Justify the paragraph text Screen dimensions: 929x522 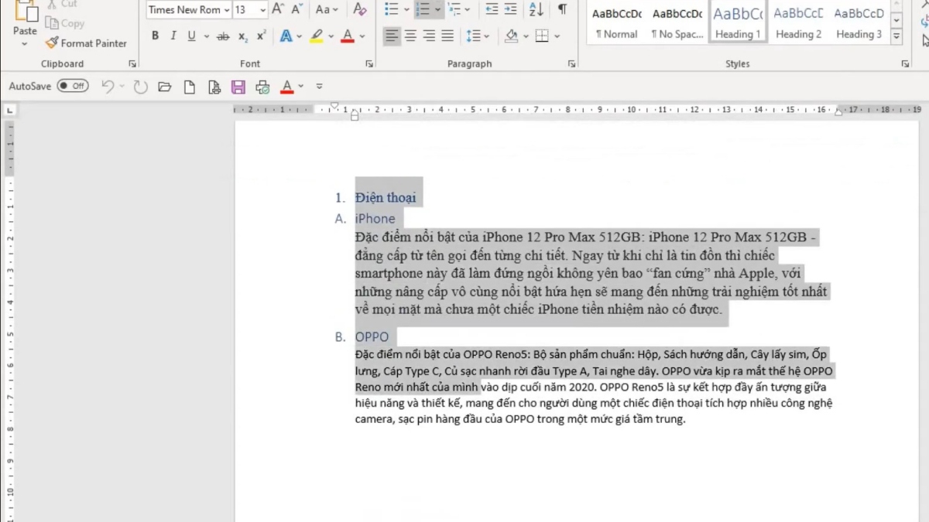447,36
